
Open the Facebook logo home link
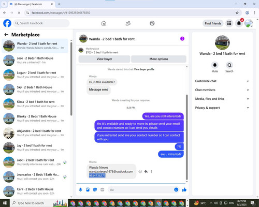click(x=7, y=23)
